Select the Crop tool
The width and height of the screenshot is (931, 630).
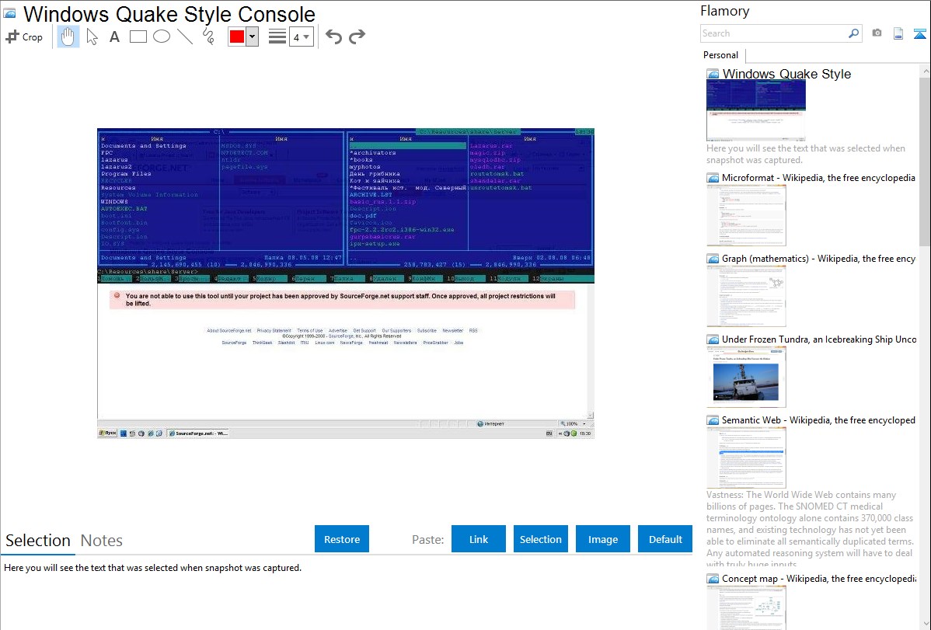click(24, 37)
